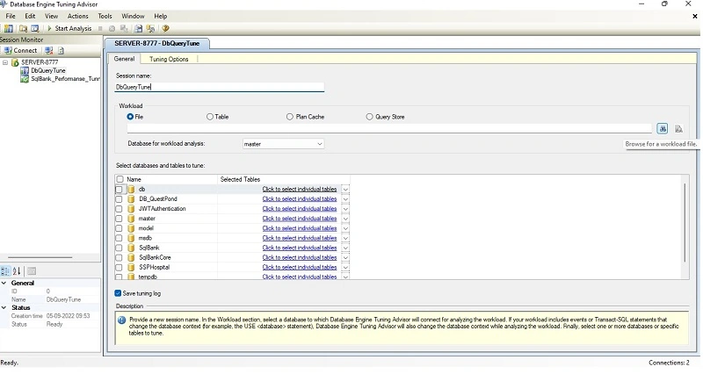Tick the SqlBank database checkbox
Screen dimensions: 703x374
[x=119, y=248]
